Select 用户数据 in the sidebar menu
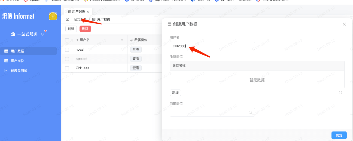 [x=29, y=51]
